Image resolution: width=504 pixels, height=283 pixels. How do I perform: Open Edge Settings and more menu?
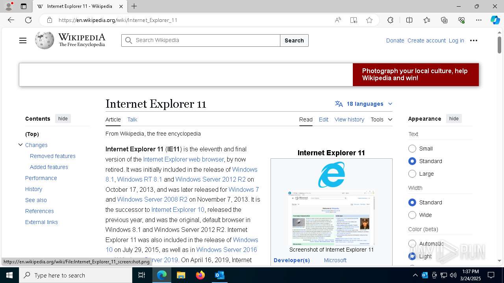[479, 20]
